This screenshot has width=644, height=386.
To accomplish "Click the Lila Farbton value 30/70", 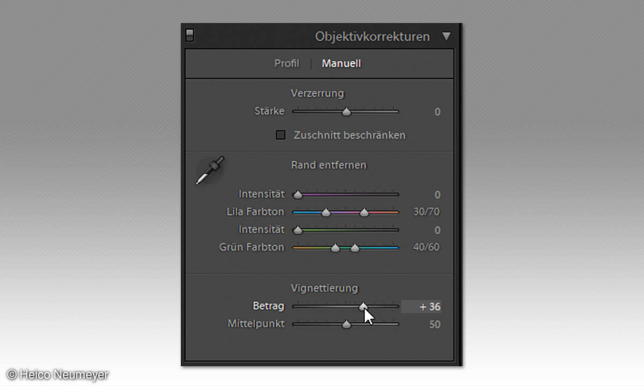I will click(427, 212).
